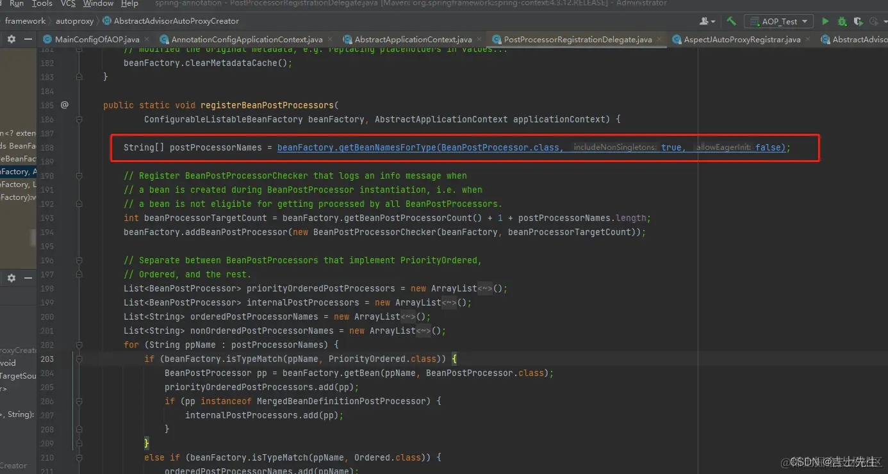Collapse the for-loop fold at line 202
This screenshot has width=888, height=474.
[79, 345]
